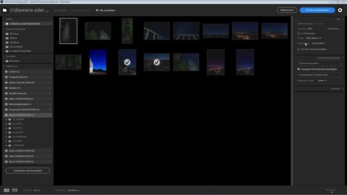
Task: Select the System (C:) drive
Action: tap(28, 71)
